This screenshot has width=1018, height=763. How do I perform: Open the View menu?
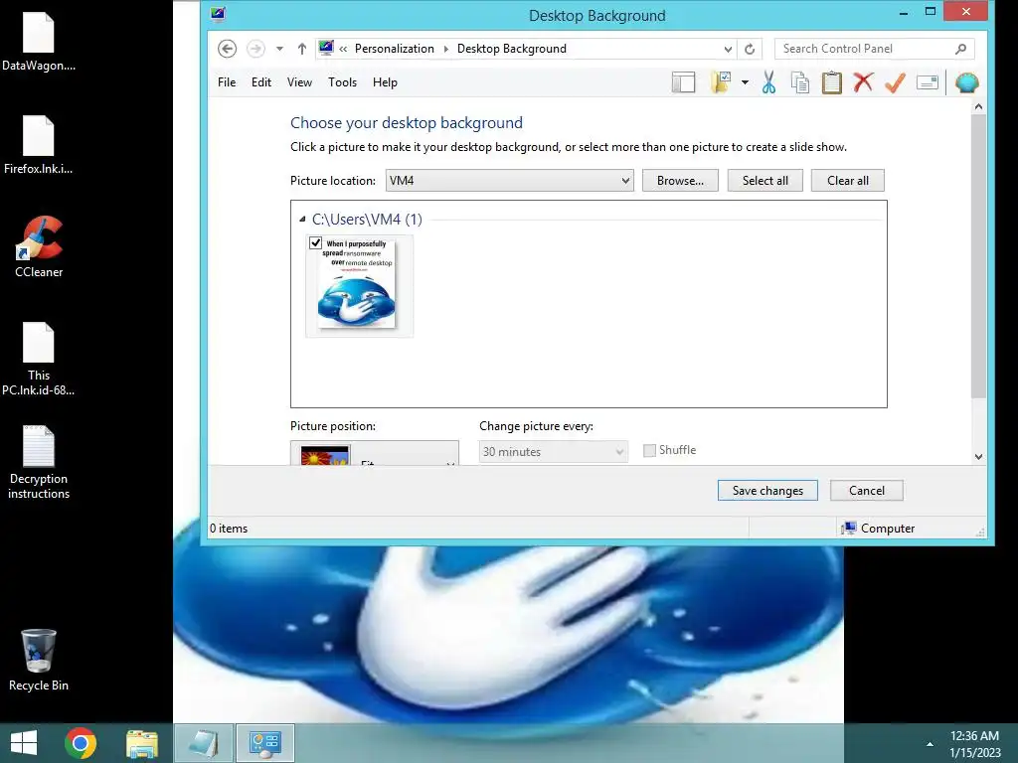299,82
